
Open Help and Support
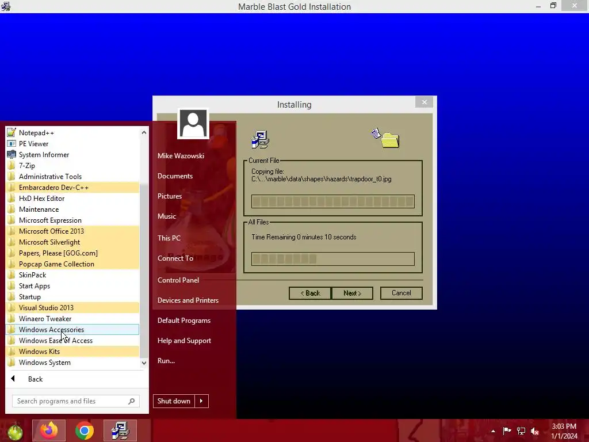[184, 341]
